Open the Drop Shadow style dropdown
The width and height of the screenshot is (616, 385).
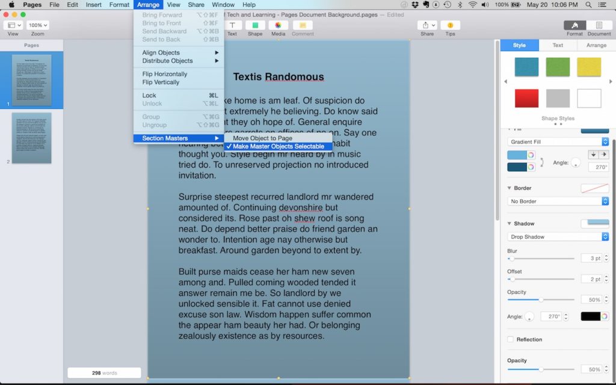[557, 236]
